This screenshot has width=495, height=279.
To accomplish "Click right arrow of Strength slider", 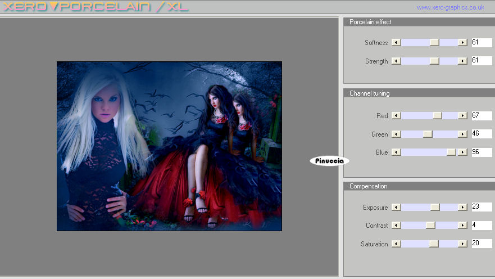I will [x=462, y=61].
